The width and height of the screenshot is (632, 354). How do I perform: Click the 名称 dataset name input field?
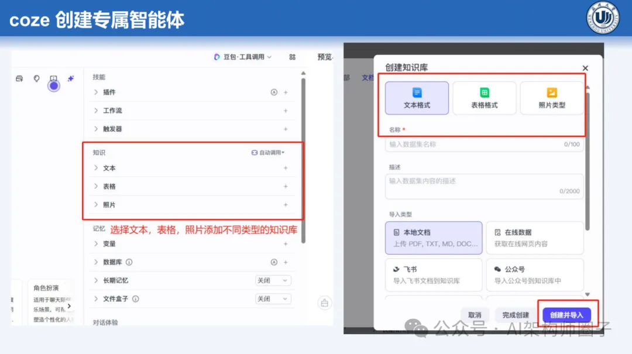484,145
